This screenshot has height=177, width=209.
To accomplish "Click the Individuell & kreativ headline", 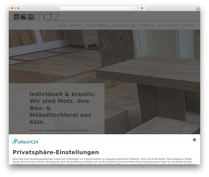I will coord(62,108).
